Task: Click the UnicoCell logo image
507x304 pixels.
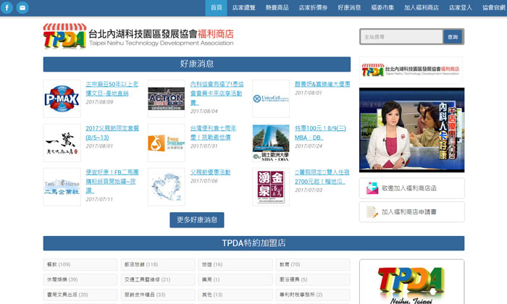Action: [270, 98]
